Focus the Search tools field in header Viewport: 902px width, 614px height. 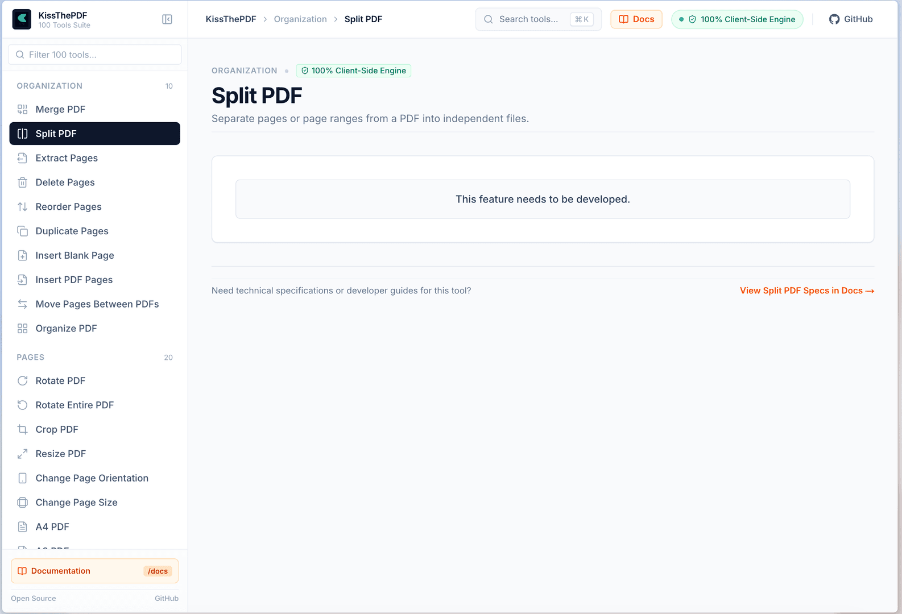tap(538, 19)
